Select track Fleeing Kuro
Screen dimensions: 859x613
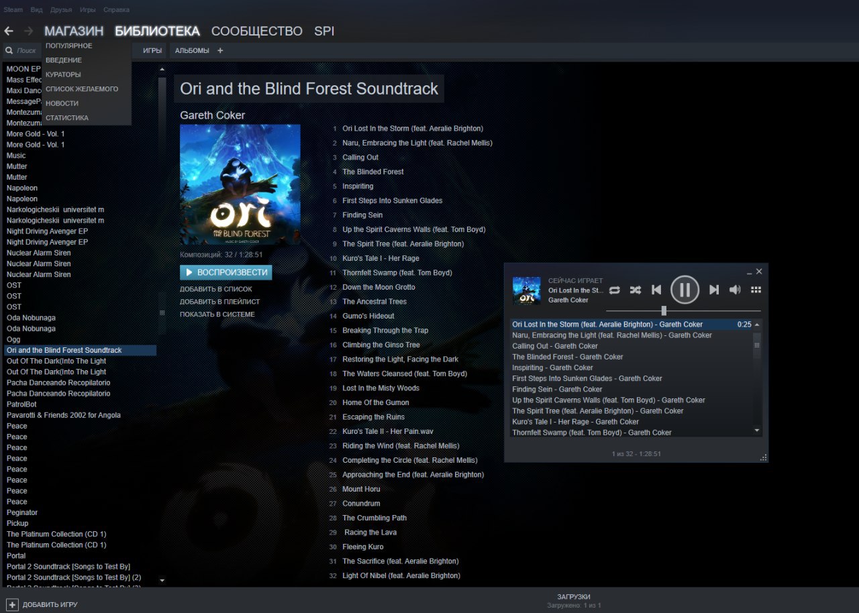[x=363, y=547]
